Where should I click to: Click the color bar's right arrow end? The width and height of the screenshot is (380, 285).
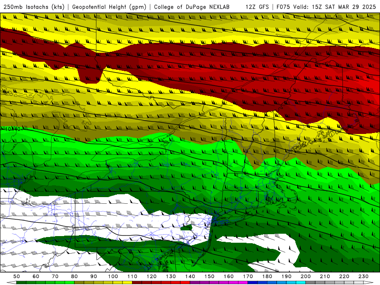(x=369, y=283)
